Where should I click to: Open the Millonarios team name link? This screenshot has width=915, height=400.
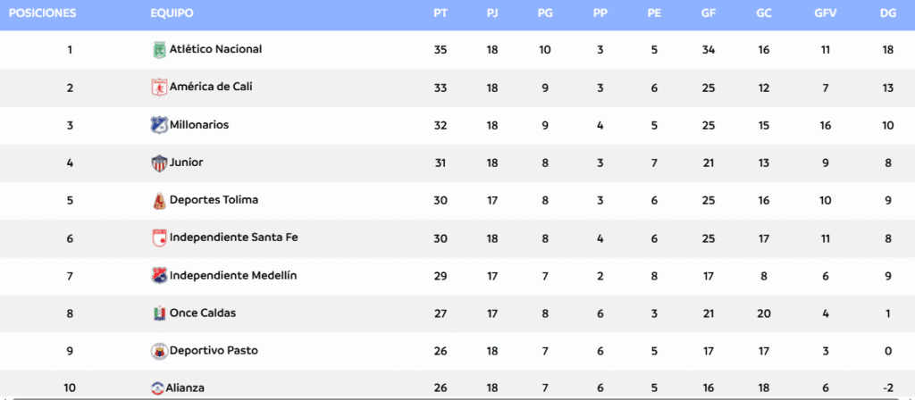(199, 125)
